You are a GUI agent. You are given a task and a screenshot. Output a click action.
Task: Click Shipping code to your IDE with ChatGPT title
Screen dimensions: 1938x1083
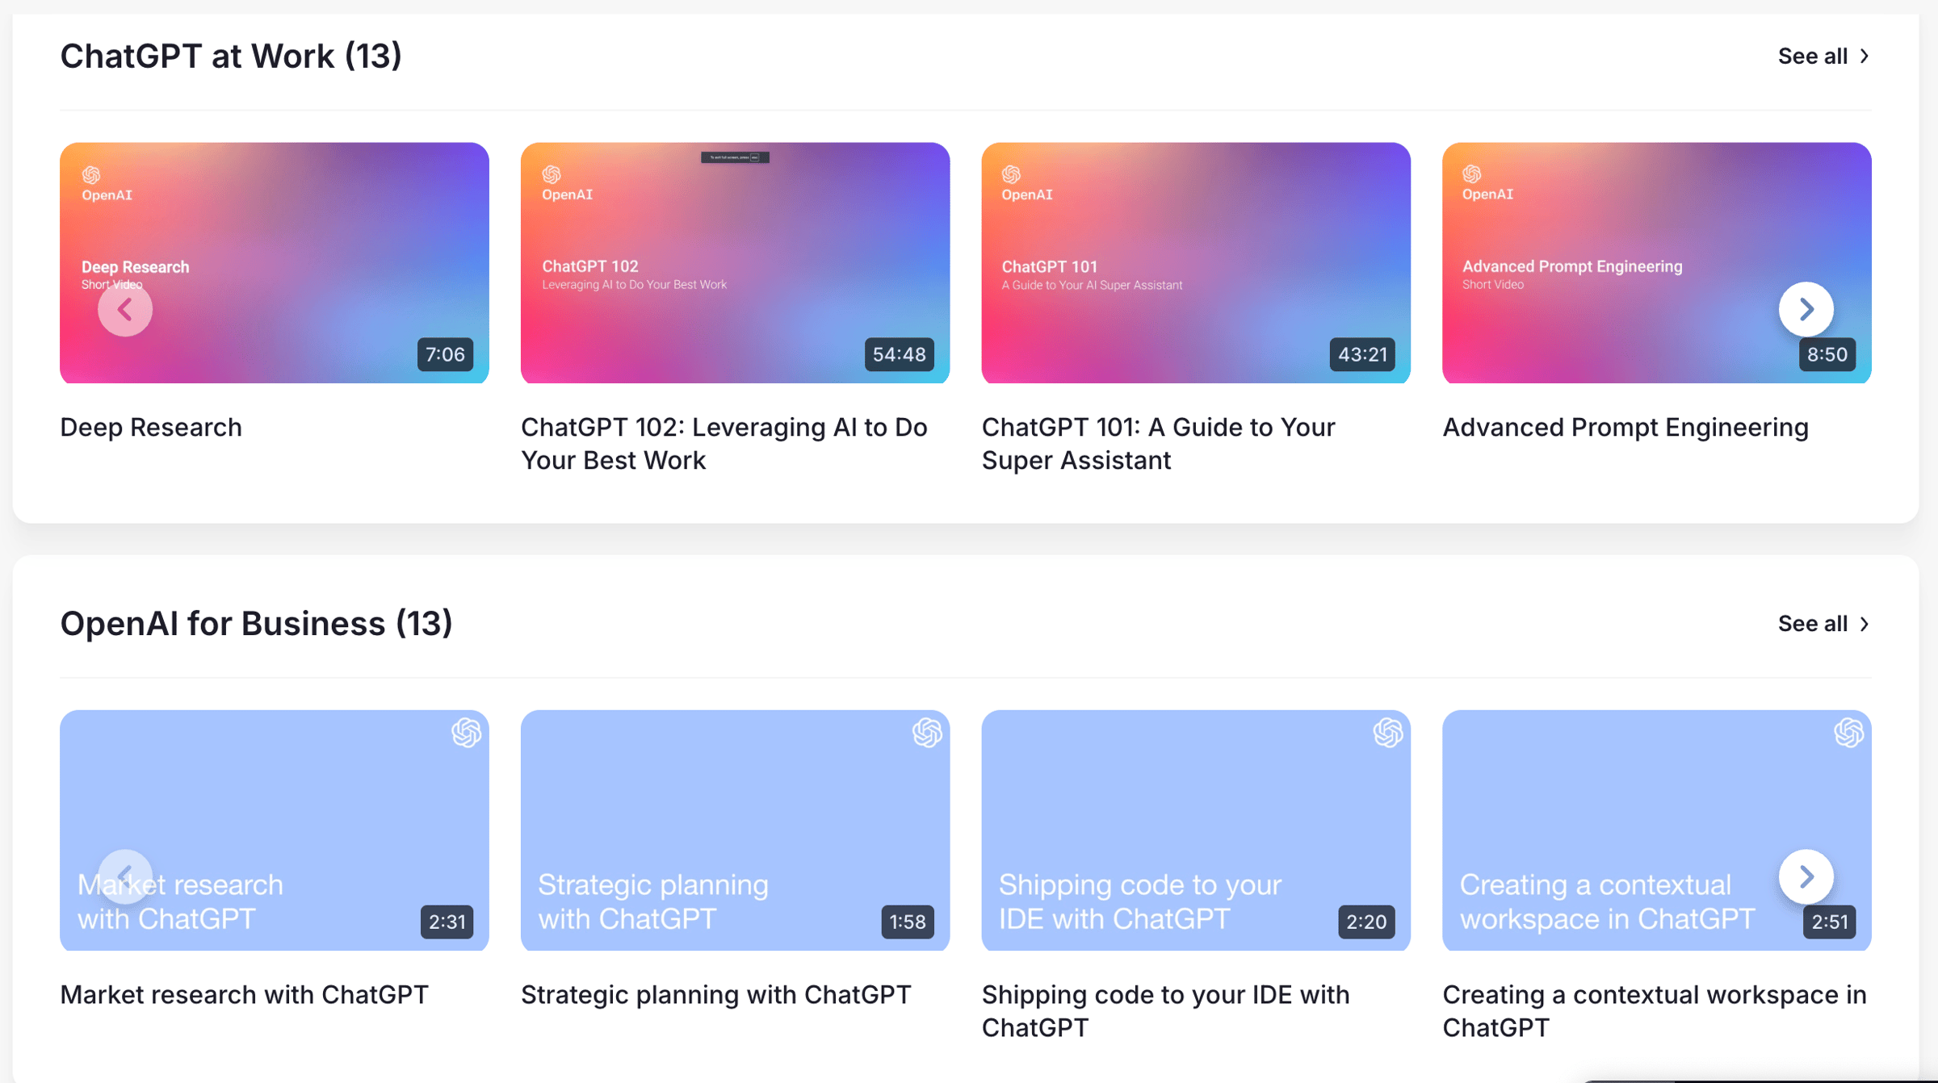coord(1166,1010)
